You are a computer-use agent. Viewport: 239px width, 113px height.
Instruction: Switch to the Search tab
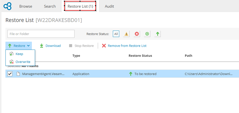pyautogui.click(x=50, y=6)
